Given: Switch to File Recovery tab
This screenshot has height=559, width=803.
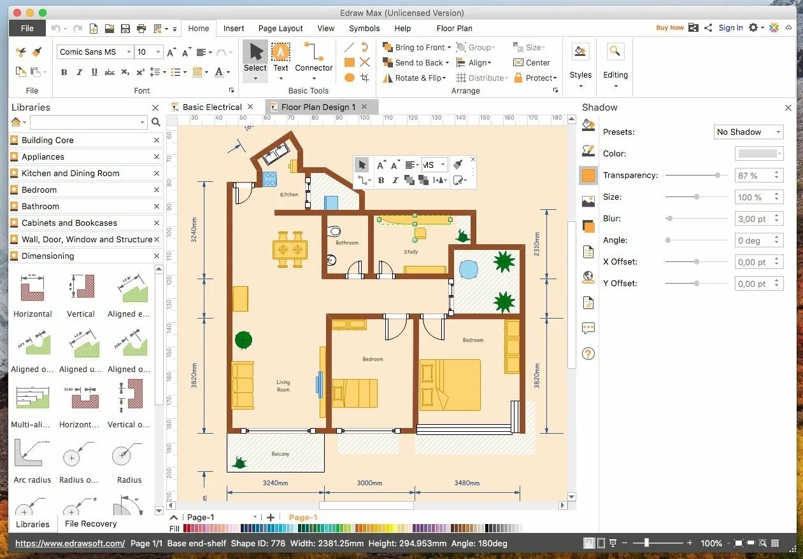Looking at the screenshot, I should point(90,523).
